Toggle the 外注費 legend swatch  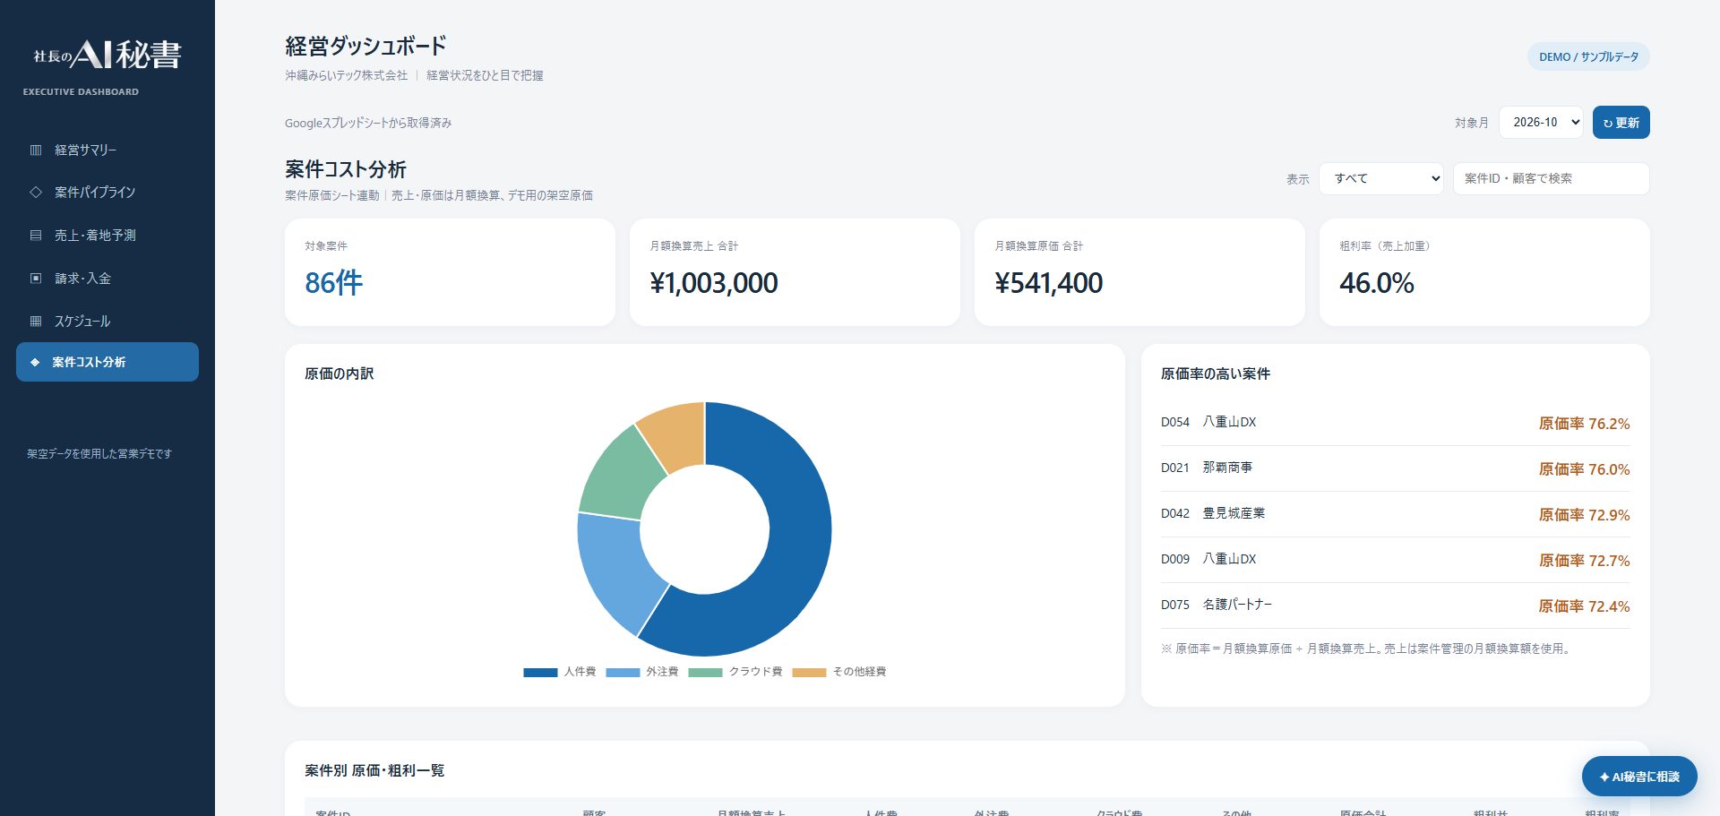coord(623,672)
